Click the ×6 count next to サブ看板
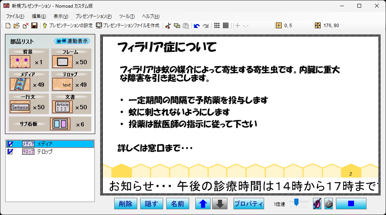This screenshot has height=215, width=386. click(x=80, y=125)
